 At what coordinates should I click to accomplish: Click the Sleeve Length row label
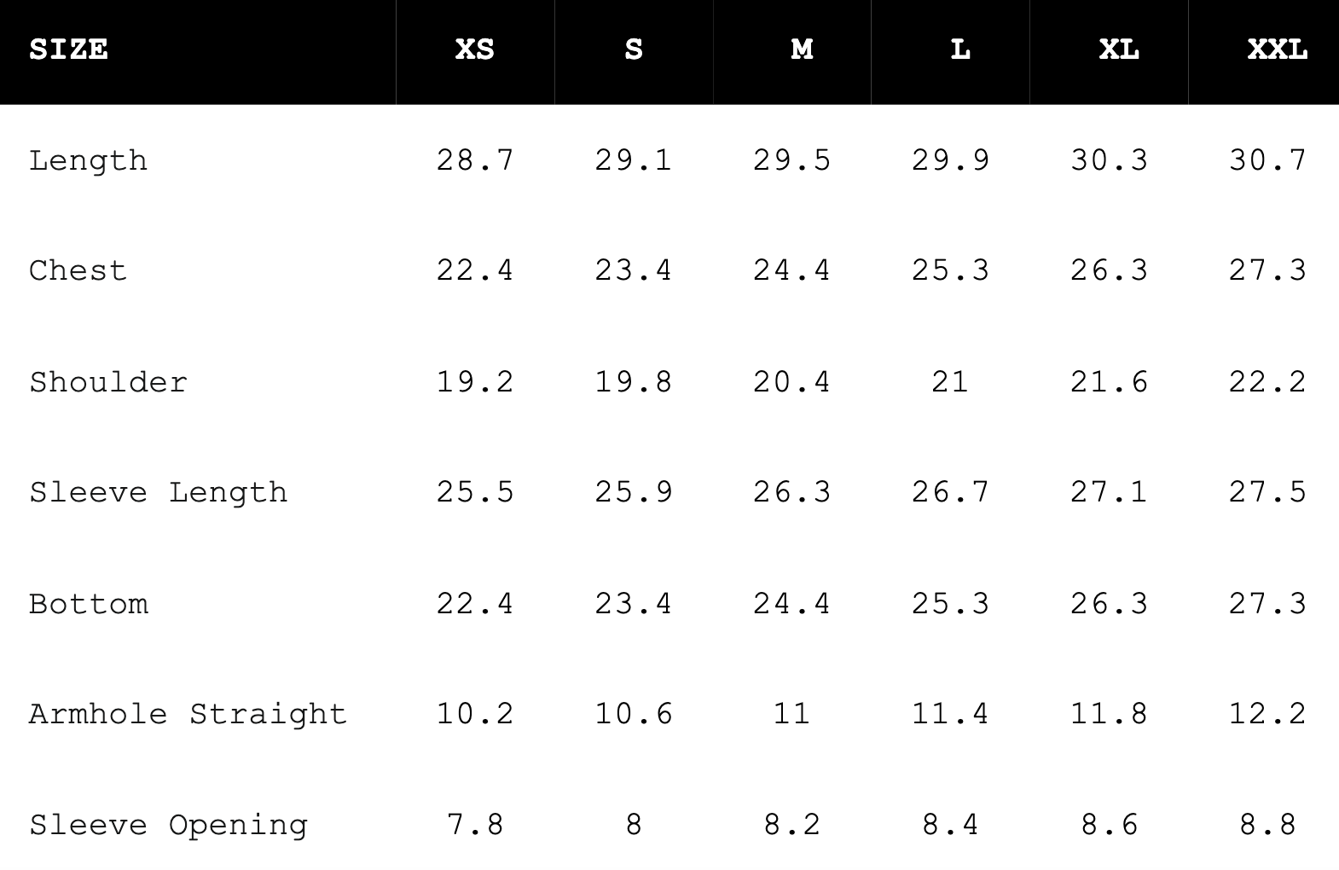[x=159, y=493]
